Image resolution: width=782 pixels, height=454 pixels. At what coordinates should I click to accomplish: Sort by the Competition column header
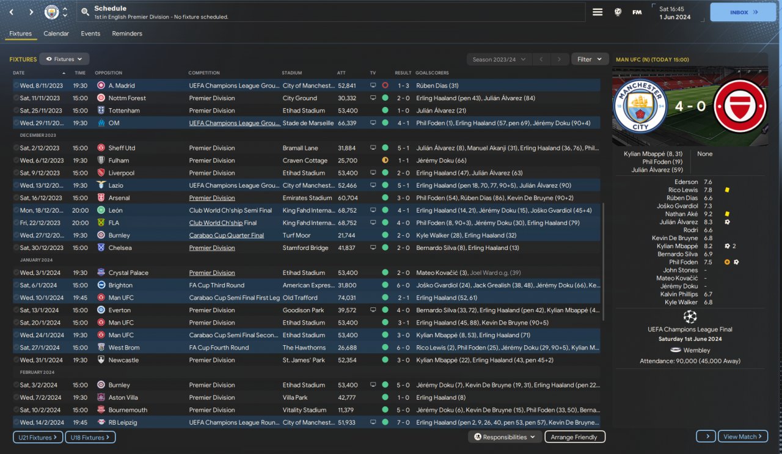click(x=204, y=73)
